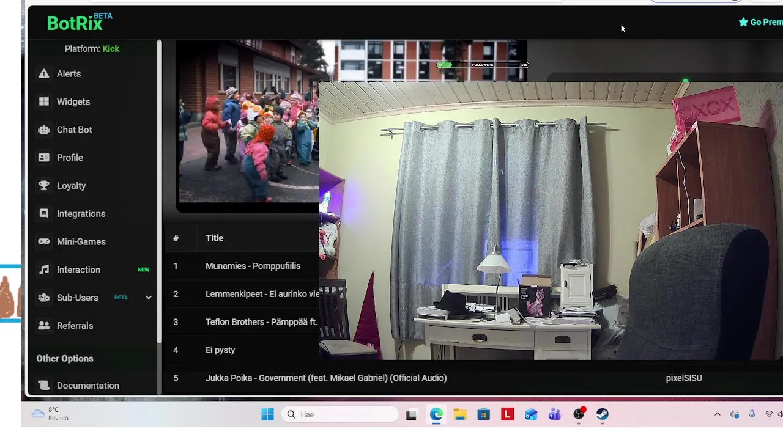
Task: Click the taskbar Hae search box
Action: [340, 414]
